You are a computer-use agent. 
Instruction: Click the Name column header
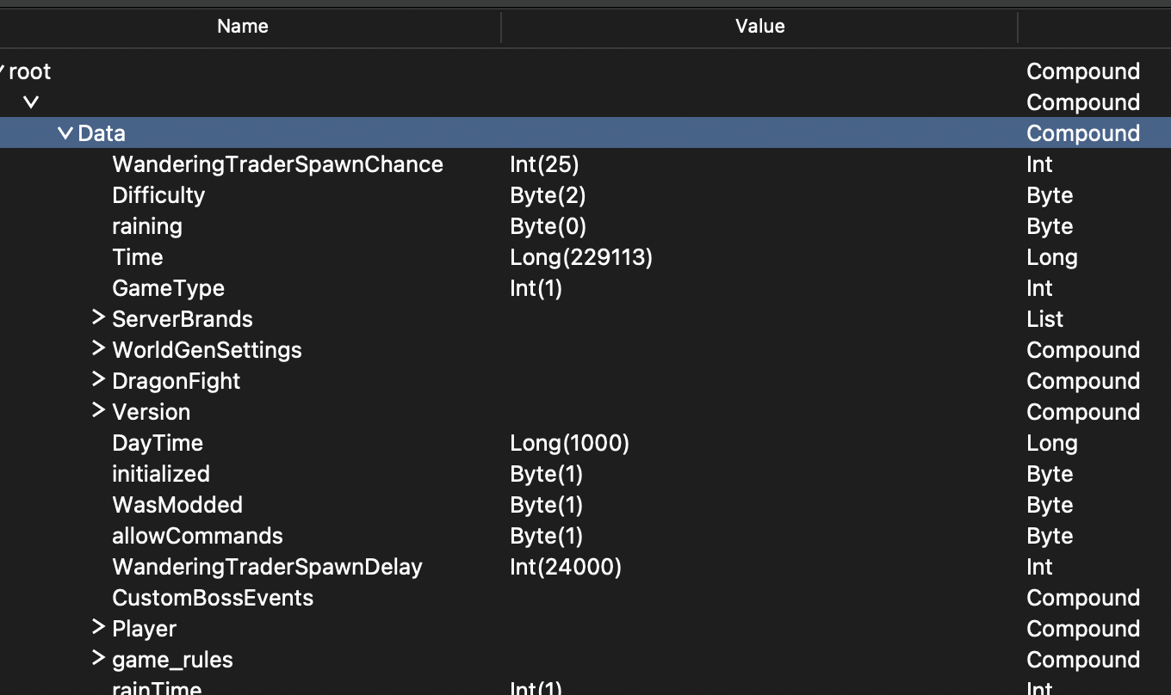(x=242, y=26)
